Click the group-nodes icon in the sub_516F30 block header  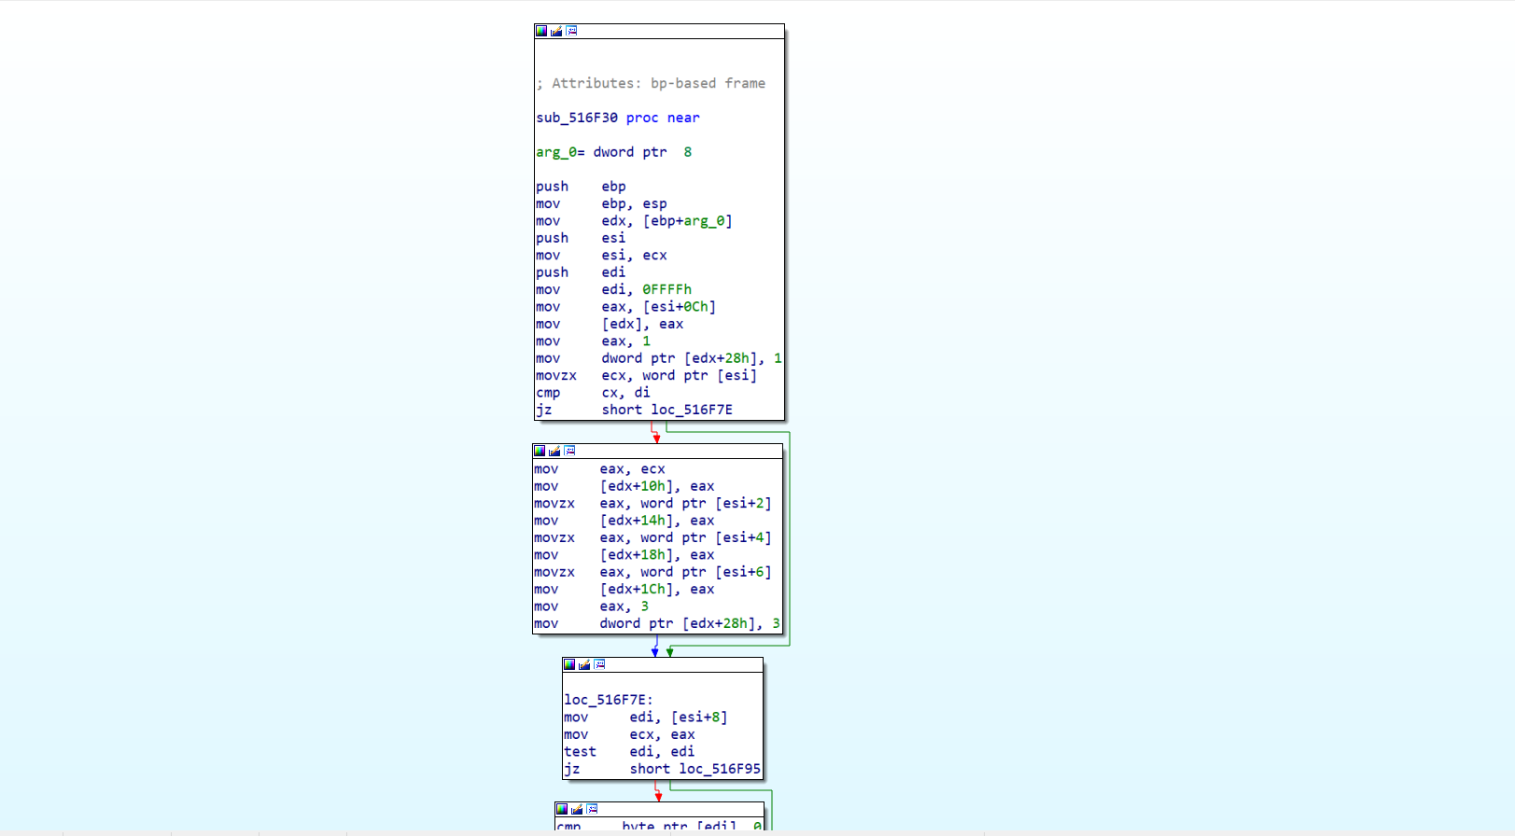tap(571, 31)
